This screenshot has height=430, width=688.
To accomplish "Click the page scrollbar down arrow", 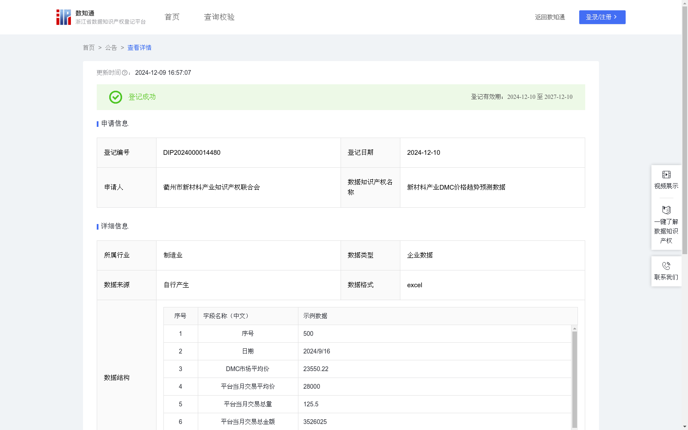I will click(x=685, y=427).
